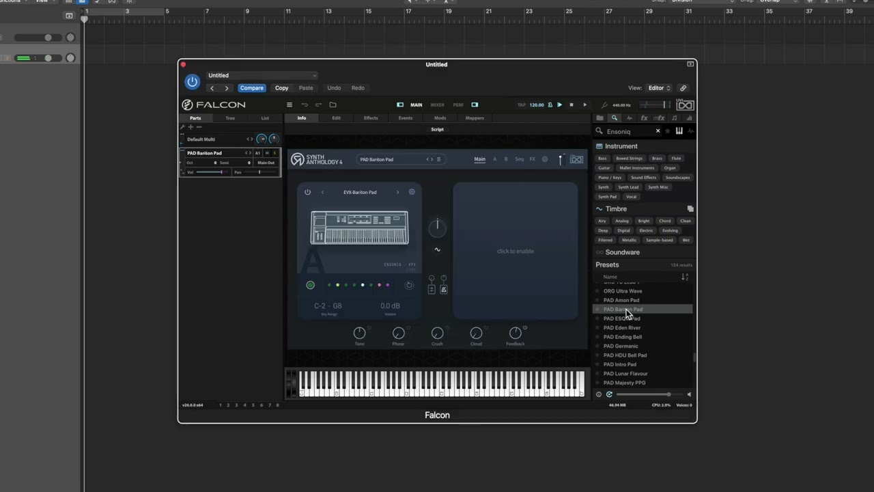Mute the PAD Bariton Pad part
874x492 pixels.
tap(268, 153)
